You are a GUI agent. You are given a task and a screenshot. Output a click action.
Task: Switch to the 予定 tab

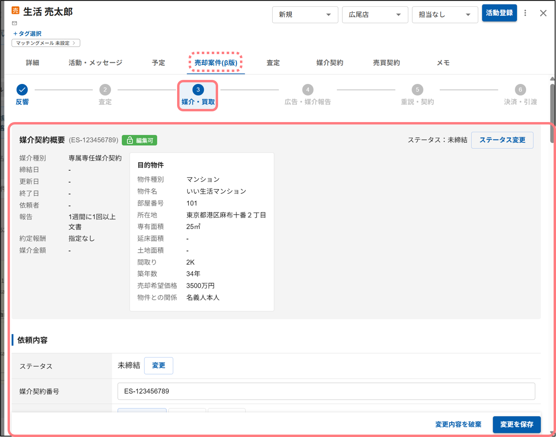(158, 63)
